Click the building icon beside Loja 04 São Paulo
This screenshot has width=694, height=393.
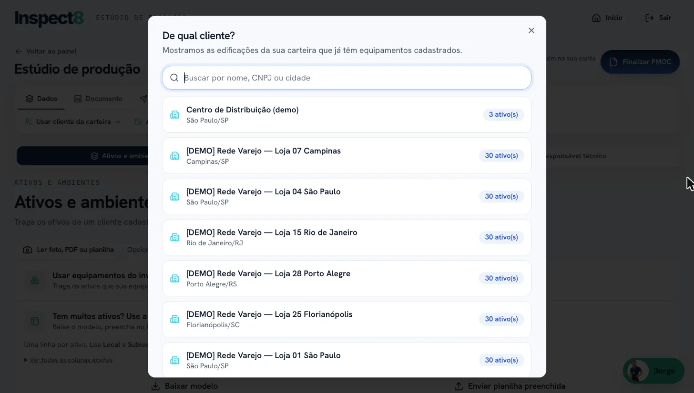174,197
